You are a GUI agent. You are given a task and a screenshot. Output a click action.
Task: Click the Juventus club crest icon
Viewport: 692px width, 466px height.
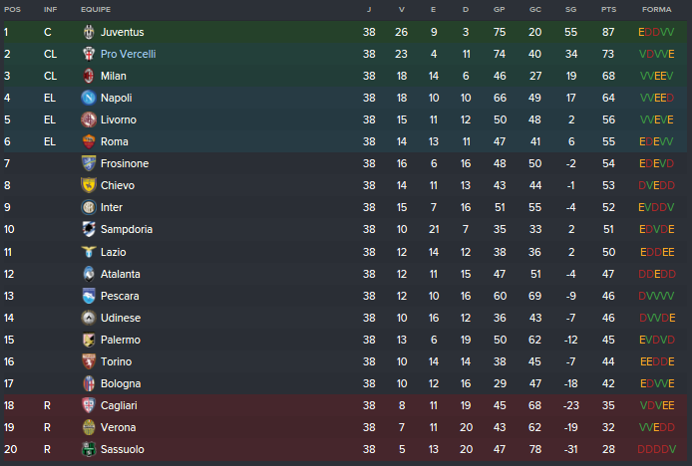coord(89,32)
